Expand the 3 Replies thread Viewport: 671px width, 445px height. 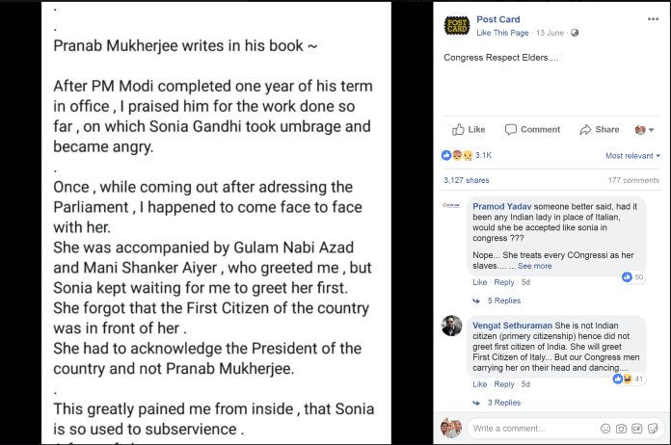point(503,402)
